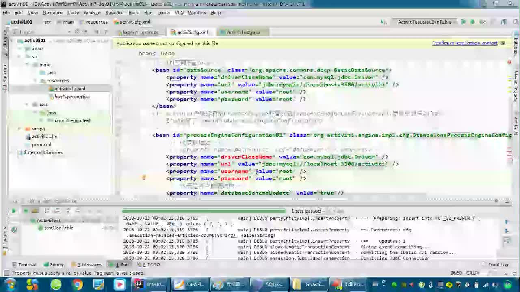Run with coverage from the toolbar

[x=483, y=22]
